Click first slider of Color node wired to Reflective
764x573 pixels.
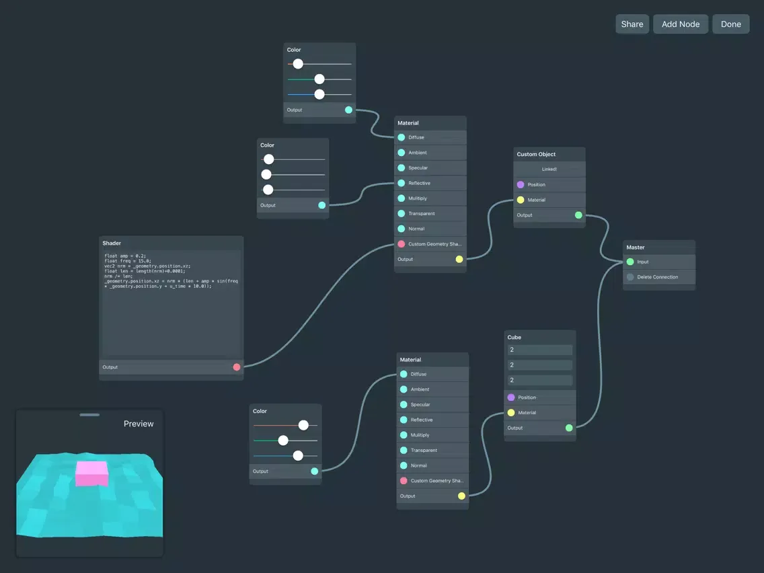click(x=268, y=159)
